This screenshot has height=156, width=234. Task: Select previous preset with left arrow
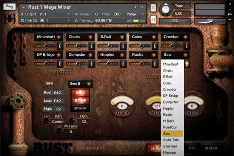[x=135, y=7]
